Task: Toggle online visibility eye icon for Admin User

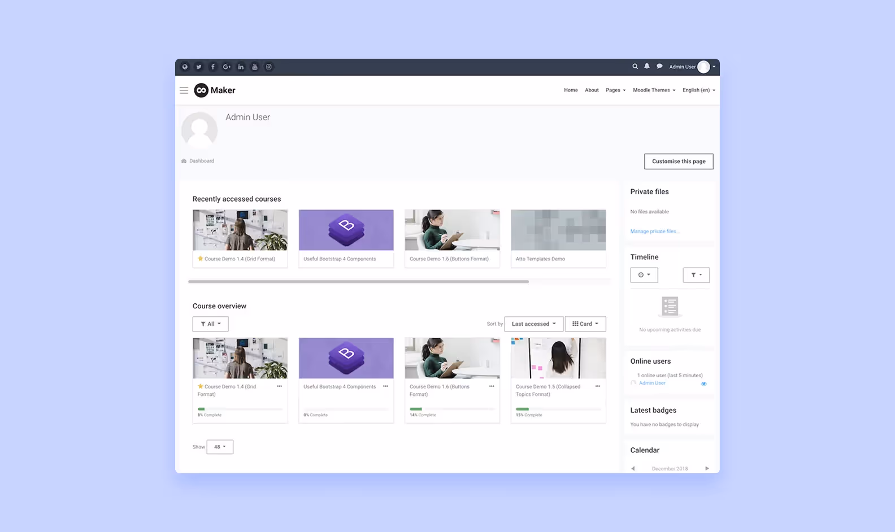Action: click(x=703, y=383)
